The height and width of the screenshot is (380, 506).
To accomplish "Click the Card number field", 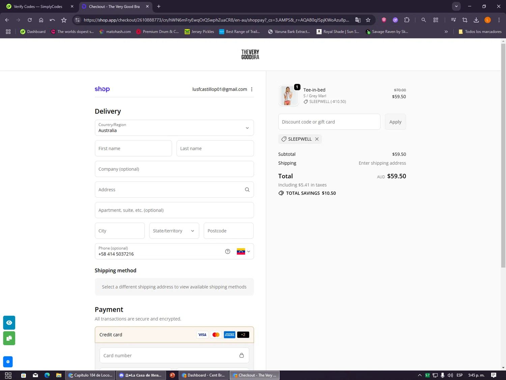I will (174, 355).
